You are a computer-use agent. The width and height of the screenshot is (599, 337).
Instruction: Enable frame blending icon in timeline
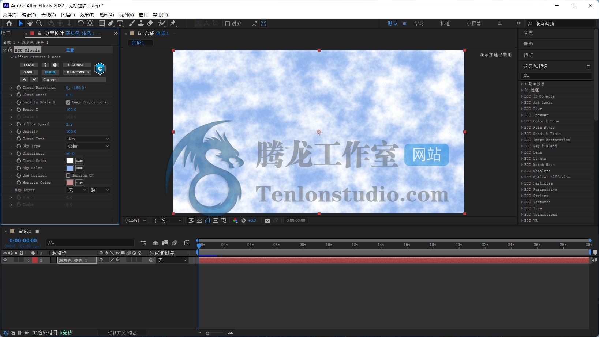(165, 243)
